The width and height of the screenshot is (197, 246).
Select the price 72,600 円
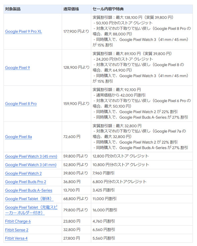point(72,137)
